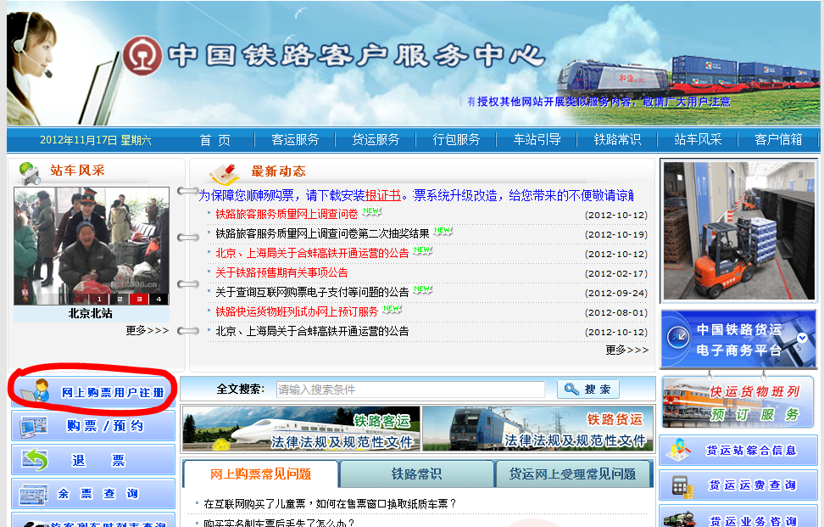Open the 车站引导 menu
The height and width of the screenshot is (527, 824).
point(537,139)
